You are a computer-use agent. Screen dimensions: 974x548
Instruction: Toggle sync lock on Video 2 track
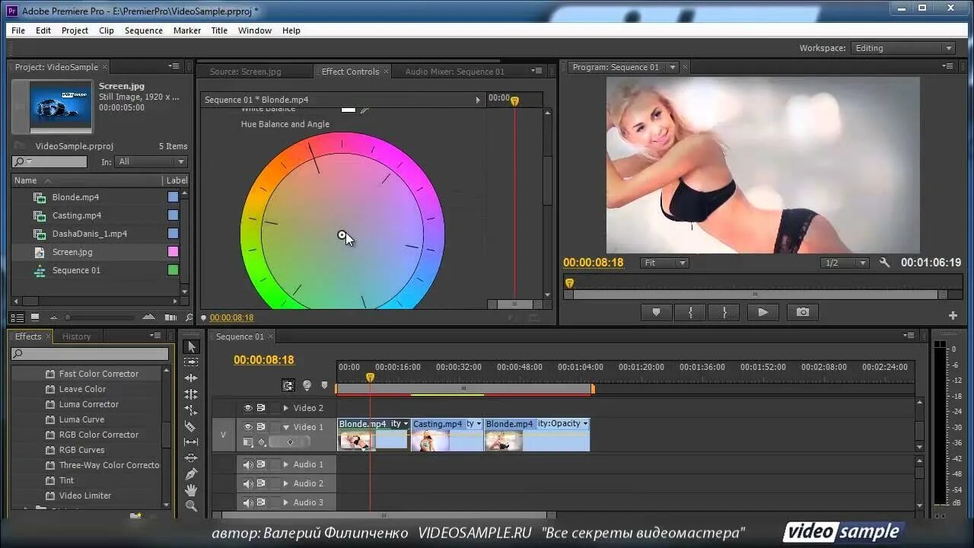coord(261,408)
